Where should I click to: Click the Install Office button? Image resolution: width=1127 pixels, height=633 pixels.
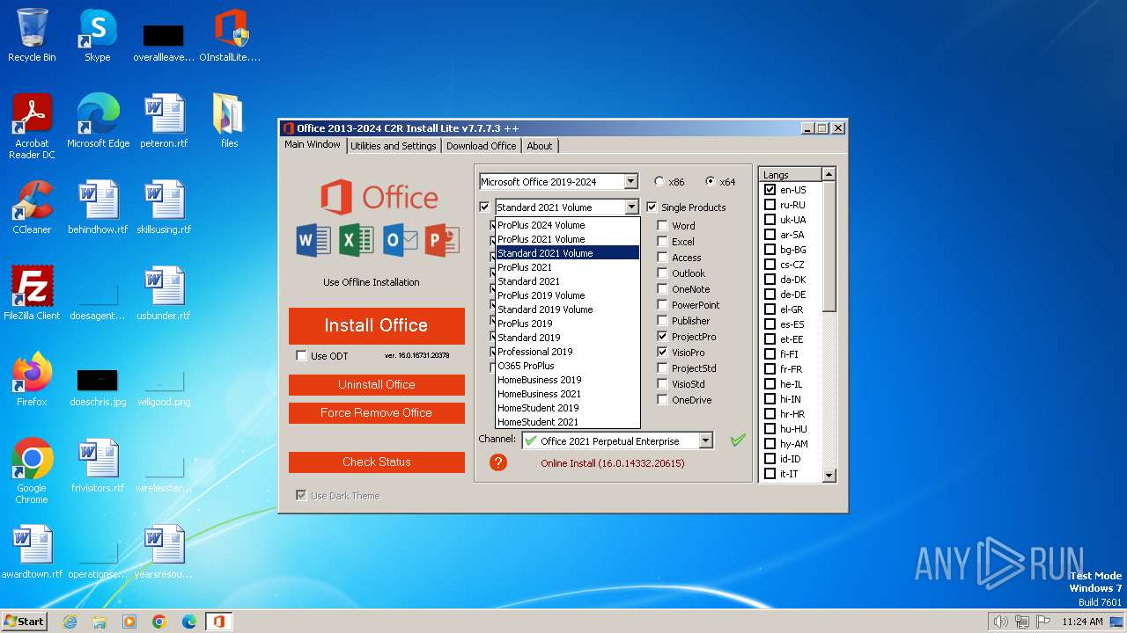pos(376,325)
